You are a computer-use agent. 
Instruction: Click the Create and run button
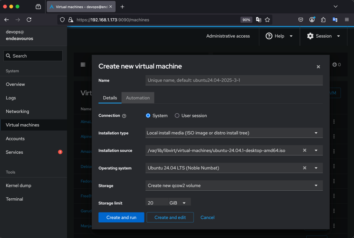(121, 217)
